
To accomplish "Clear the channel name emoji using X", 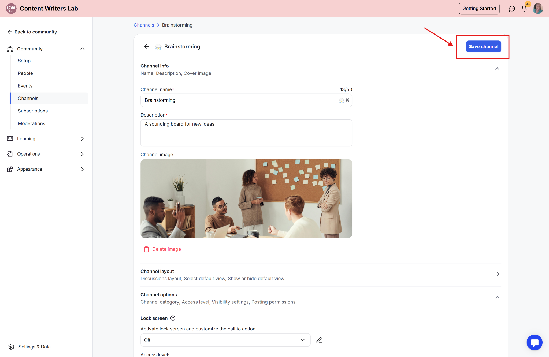I will pyautogui.click(x=347, y=100).
